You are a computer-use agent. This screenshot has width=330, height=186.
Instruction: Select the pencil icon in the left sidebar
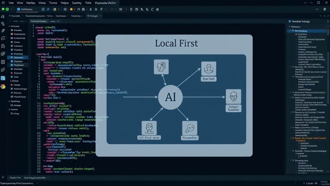(x=3, y=31)
